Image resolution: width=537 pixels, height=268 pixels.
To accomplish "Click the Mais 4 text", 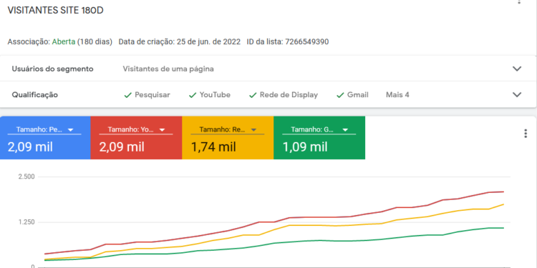I will [x=397, y=94].
